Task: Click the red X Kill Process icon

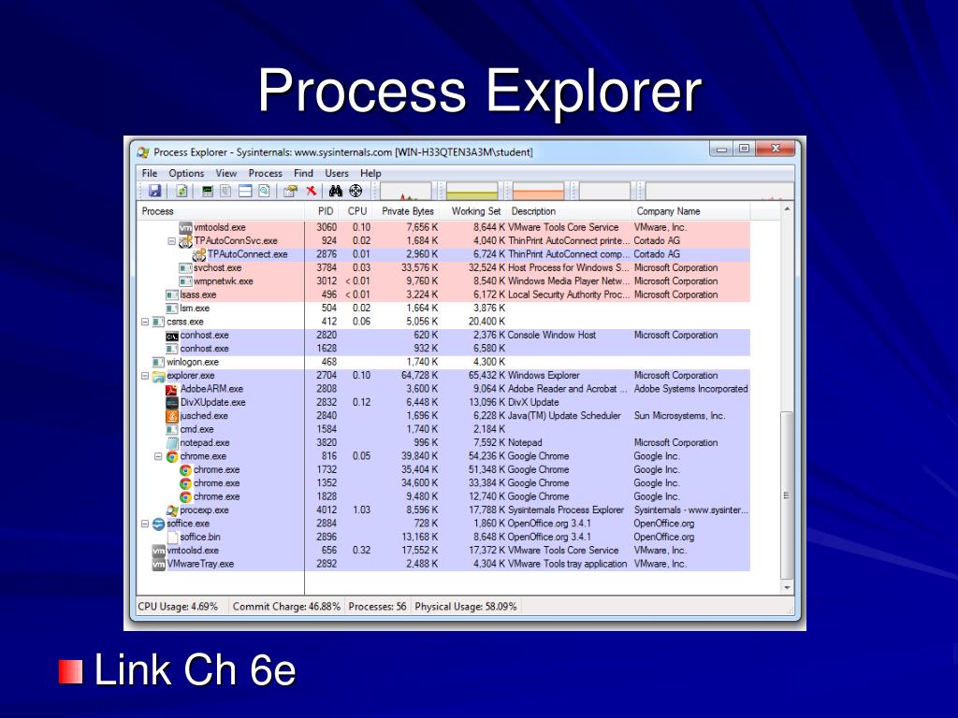Action: tap(312, 191)
